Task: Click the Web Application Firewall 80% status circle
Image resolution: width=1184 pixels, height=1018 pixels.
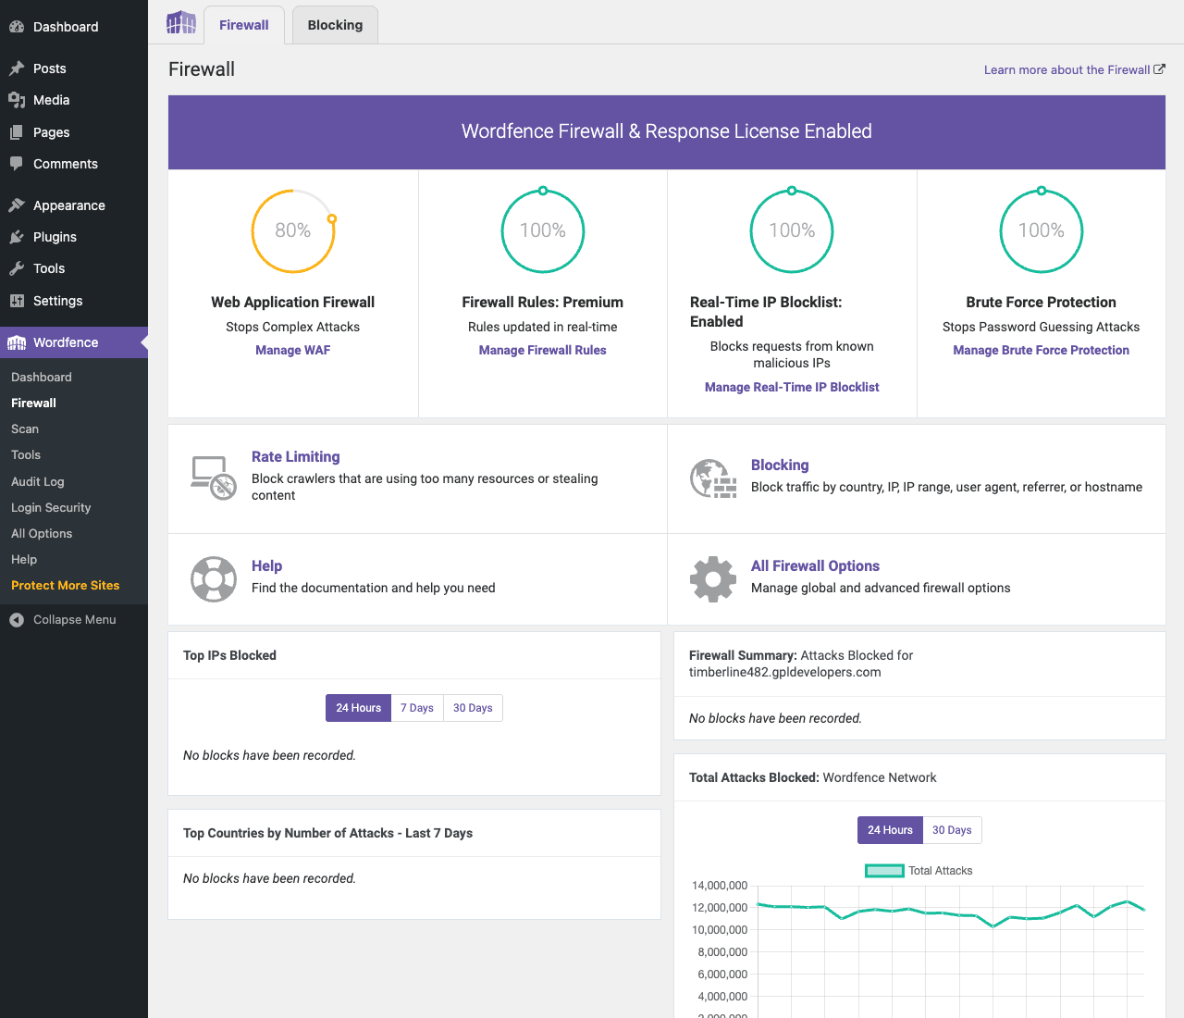Action: (293, 230)
